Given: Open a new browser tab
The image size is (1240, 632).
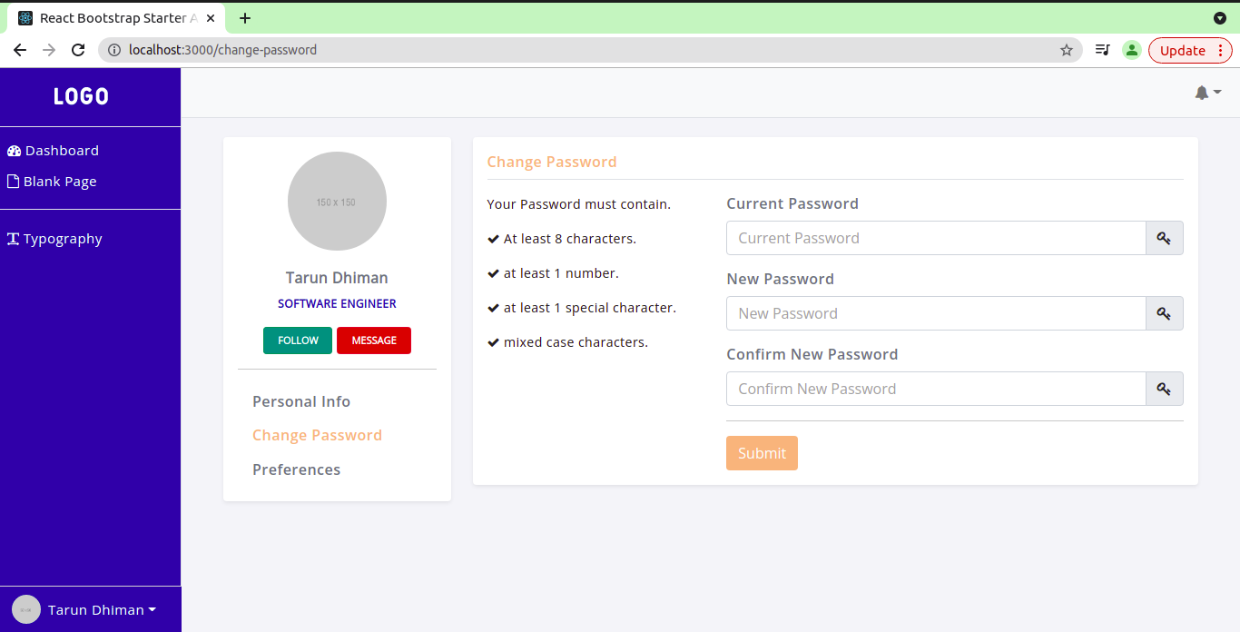Looking at the screenshot, I should click(x=245, y=18).
